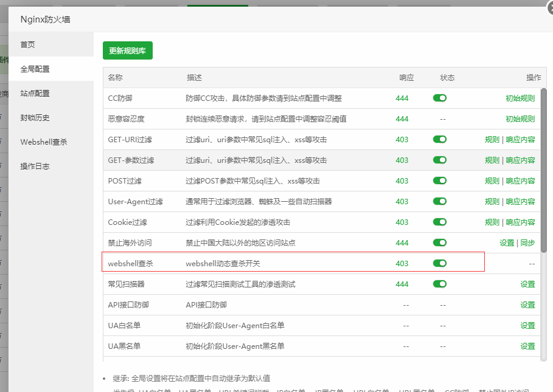The width and height of the screenshot is (553, 392).
Task: Open 设置 for UA白名单
Action: [x=527, y=325]
